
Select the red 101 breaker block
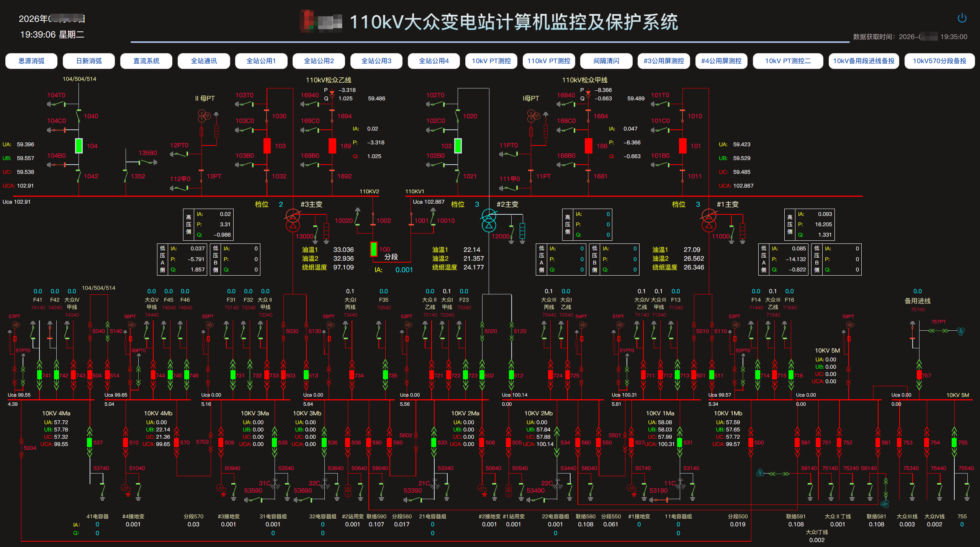click(683, 146)
